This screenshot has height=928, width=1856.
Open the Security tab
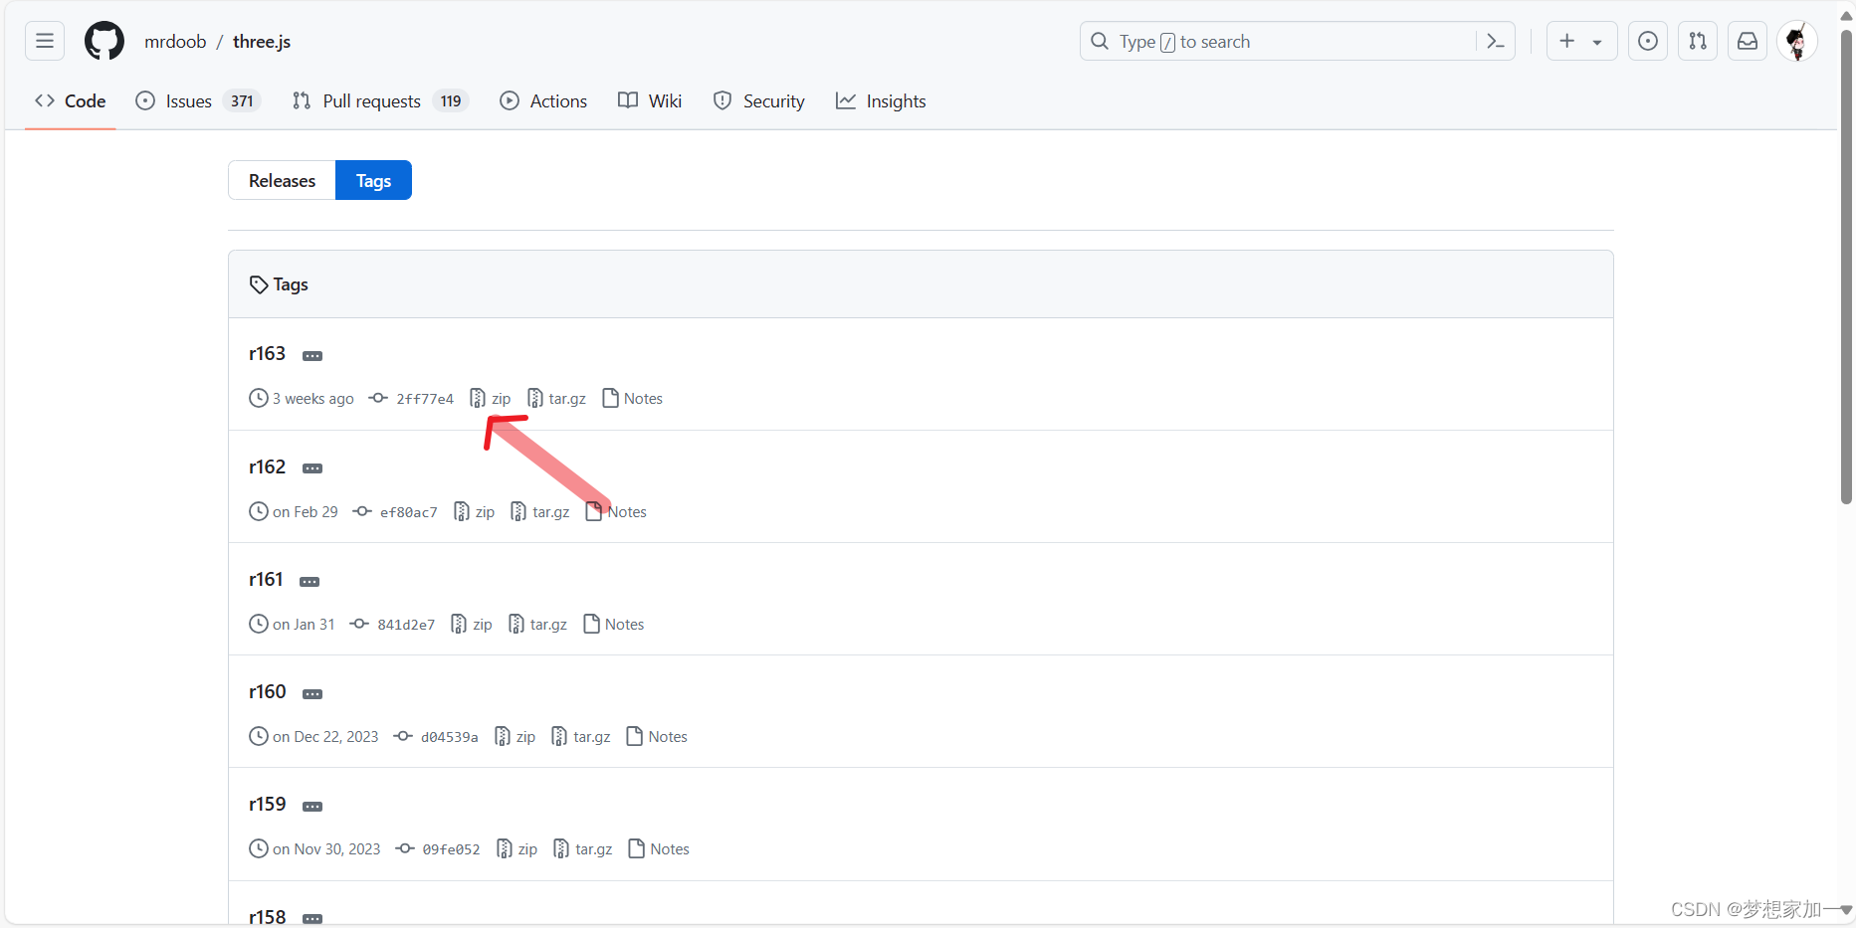(x=759, y=100)
